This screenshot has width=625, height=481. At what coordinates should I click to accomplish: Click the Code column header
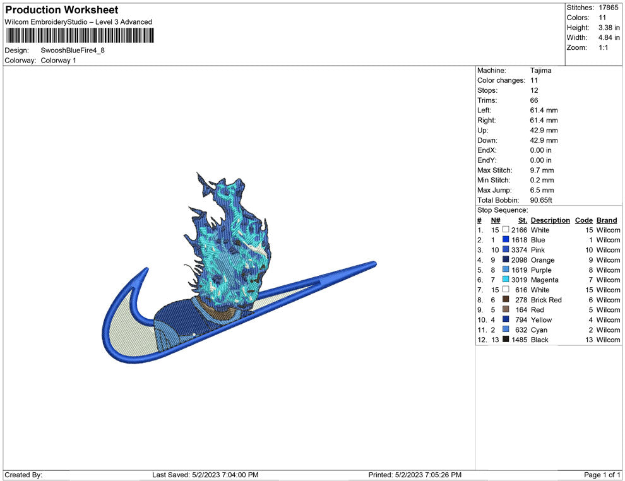coord(583,220)
